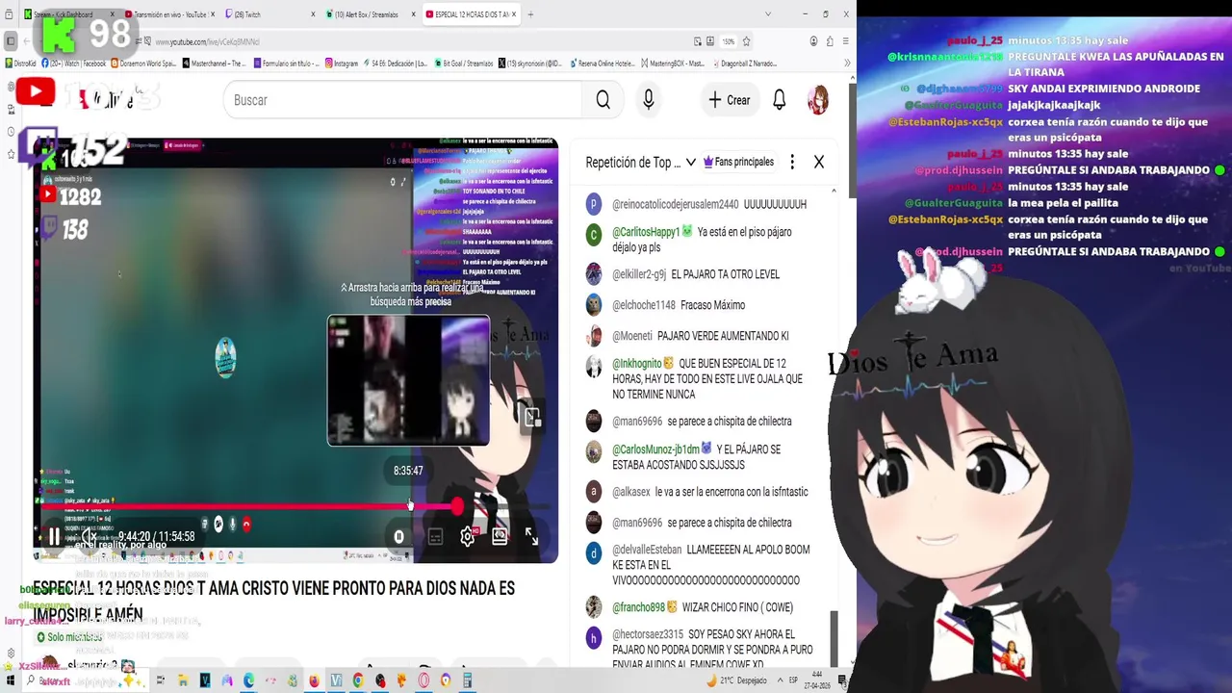Open the chat three-dot options menu
The image size is (1232, 693).
click(x=792, y=163)
